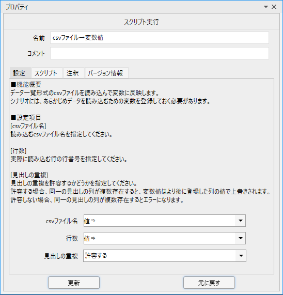Click the 許容する text in 見出しの重複

96,256
